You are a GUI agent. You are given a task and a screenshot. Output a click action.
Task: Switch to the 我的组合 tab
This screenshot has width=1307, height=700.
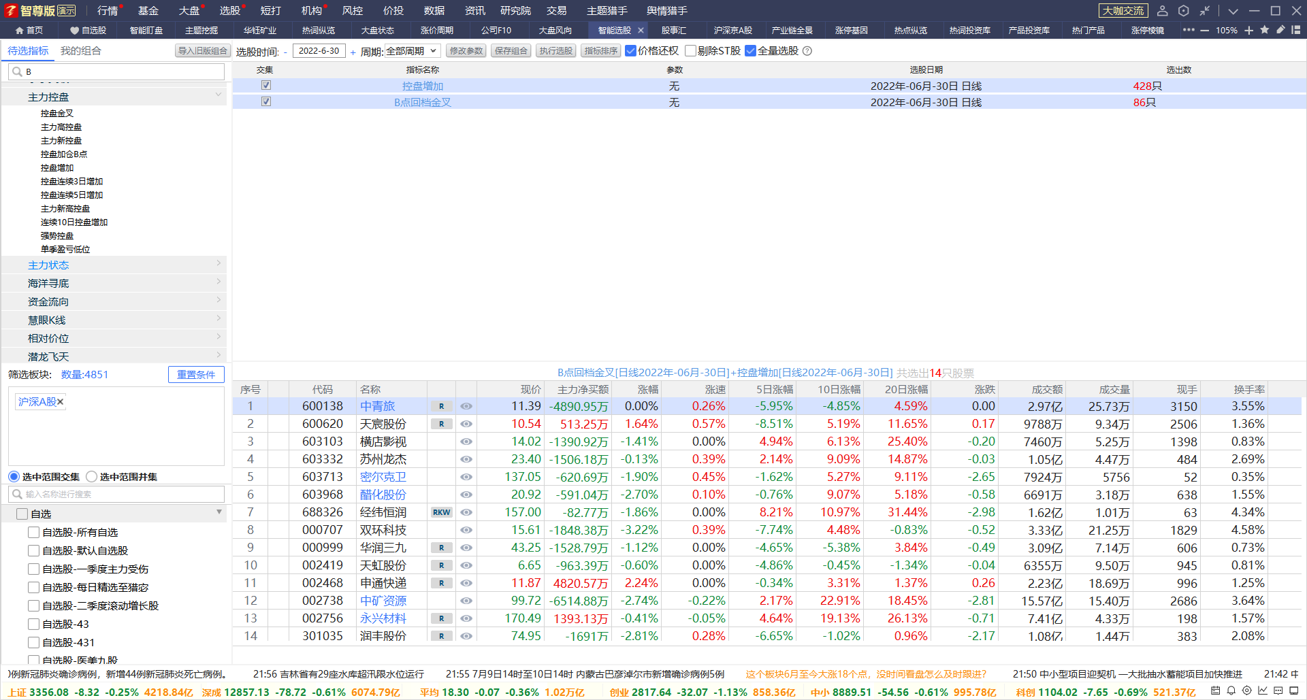(81, 51)
